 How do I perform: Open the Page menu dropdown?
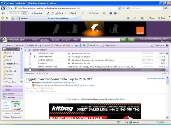tap(152, 18)
